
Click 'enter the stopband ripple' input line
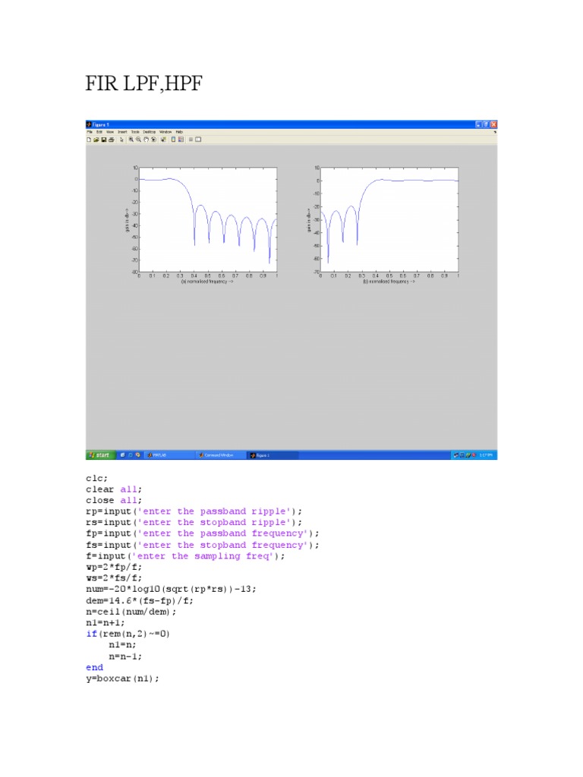click(x=194, y=522)
